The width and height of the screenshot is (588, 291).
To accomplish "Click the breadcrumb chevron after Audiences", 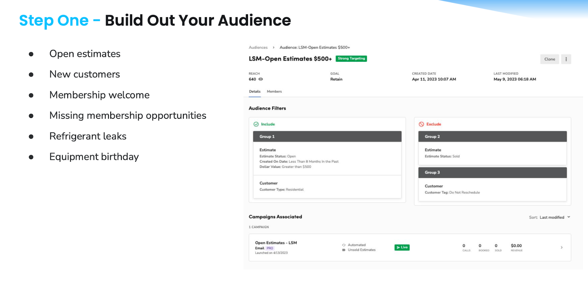I will pyautogui.click(x=274, y=47).
